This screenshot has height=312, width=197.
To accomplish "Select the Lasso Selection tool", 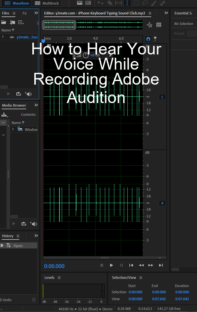I will tap(145, 3).
